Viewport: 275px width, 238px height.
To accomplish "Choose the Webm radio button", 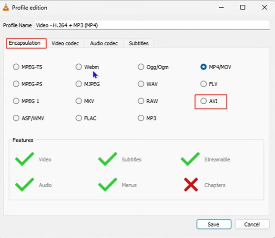I will coord(79,67).
